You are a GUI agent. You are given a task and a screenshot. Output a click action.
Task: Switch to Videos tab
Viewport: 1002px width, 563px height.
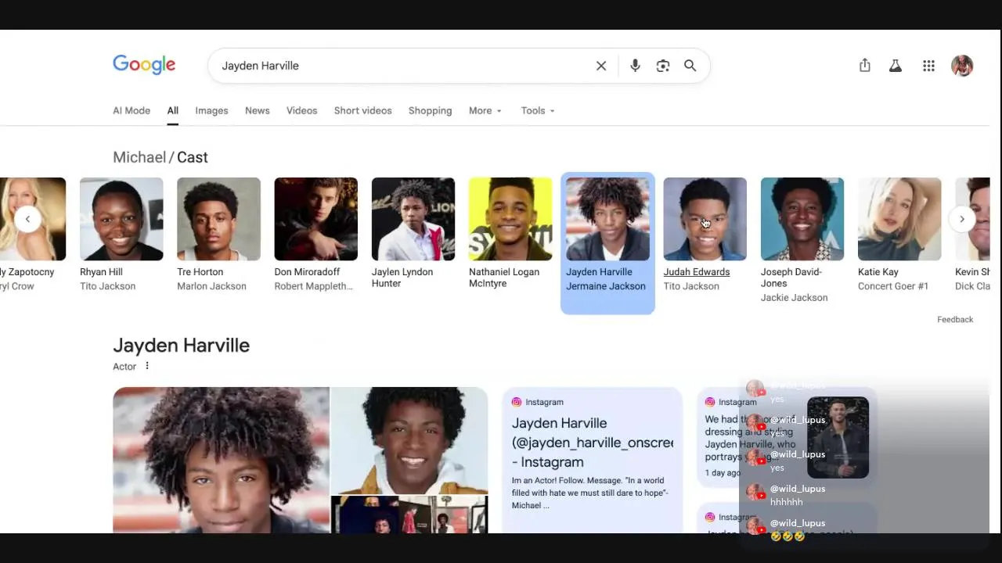(301, 110)
